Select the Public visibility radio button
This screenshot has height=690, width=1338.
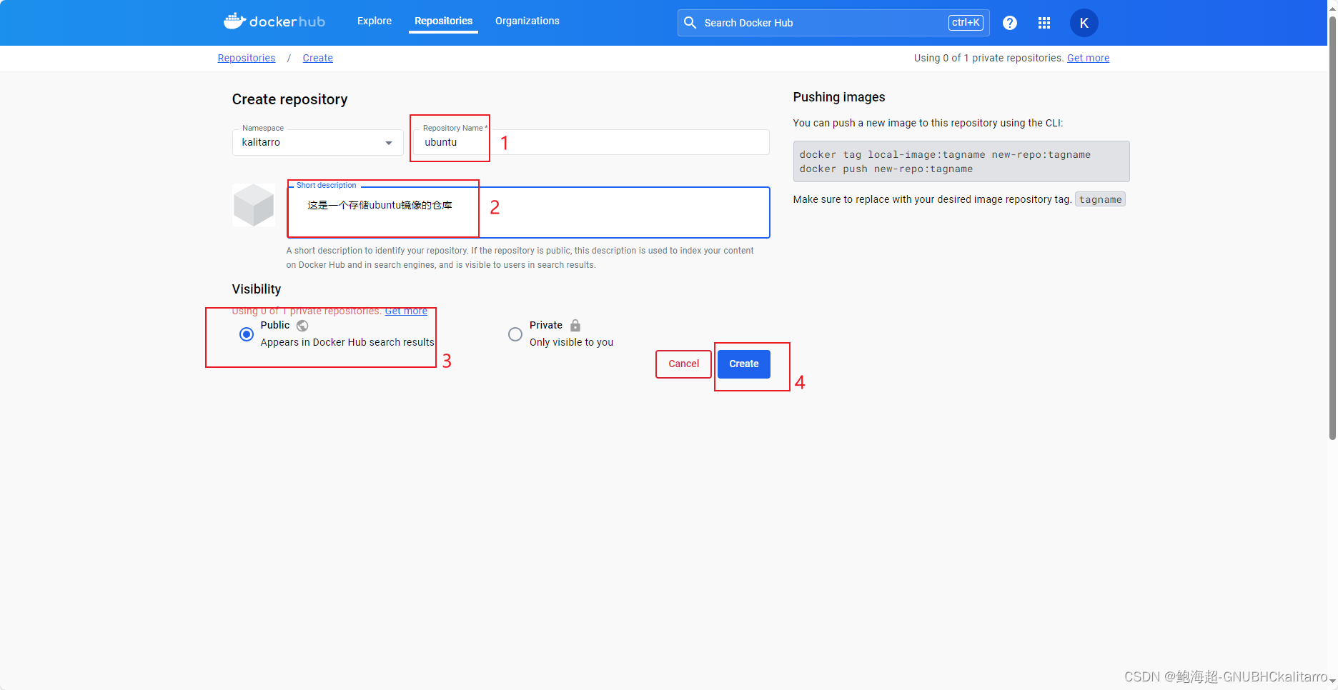[247, 334]
